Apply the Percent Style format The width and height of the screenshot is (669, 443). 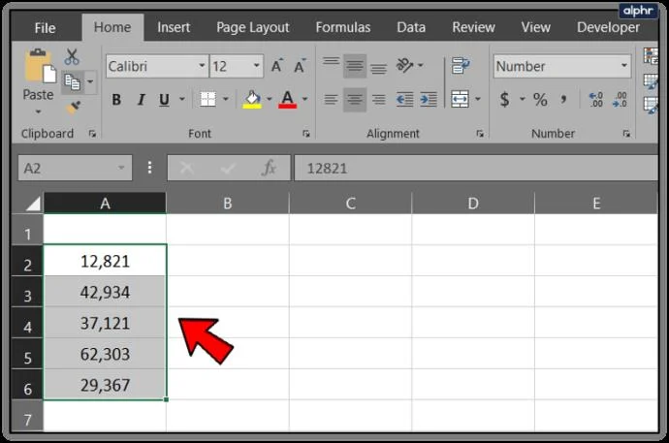[x=540, y=100]
